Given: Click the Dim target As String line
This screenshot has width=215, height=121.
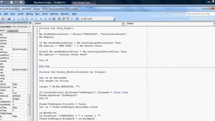Looking at the screenshot, I should click(54, 81).
